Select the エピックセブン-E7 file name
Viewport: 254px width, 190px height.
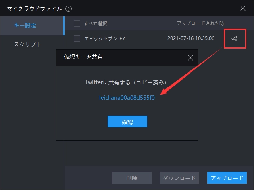(105, 38)
